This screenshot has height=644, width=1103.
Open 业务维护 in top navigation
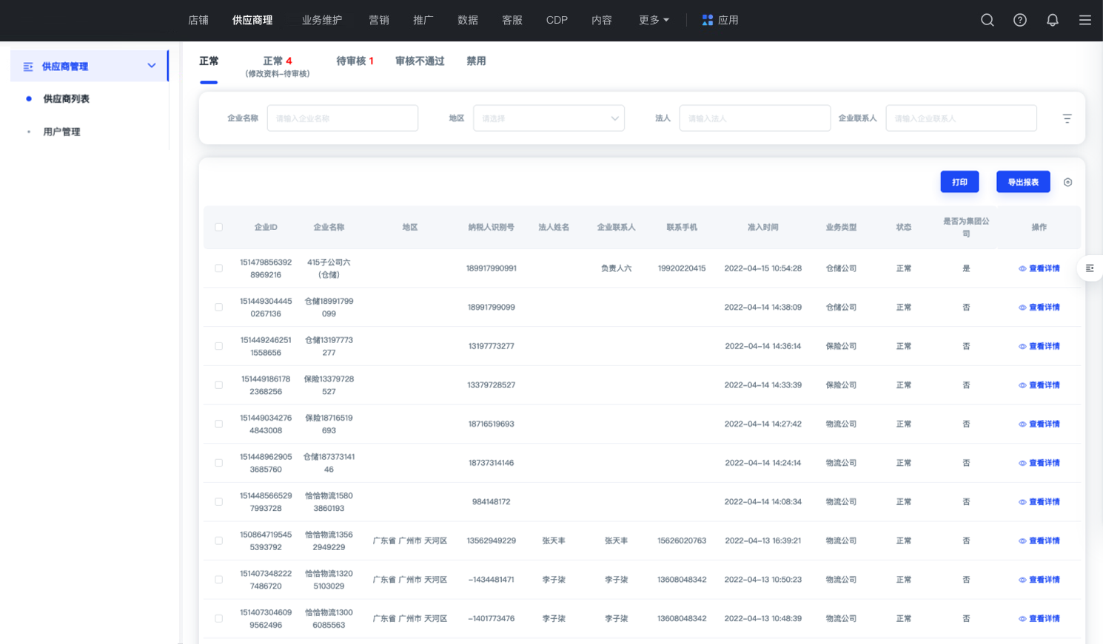point(322,20)
